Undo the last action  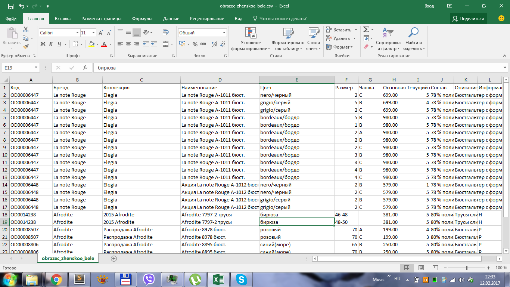click(x=22, y=6)
